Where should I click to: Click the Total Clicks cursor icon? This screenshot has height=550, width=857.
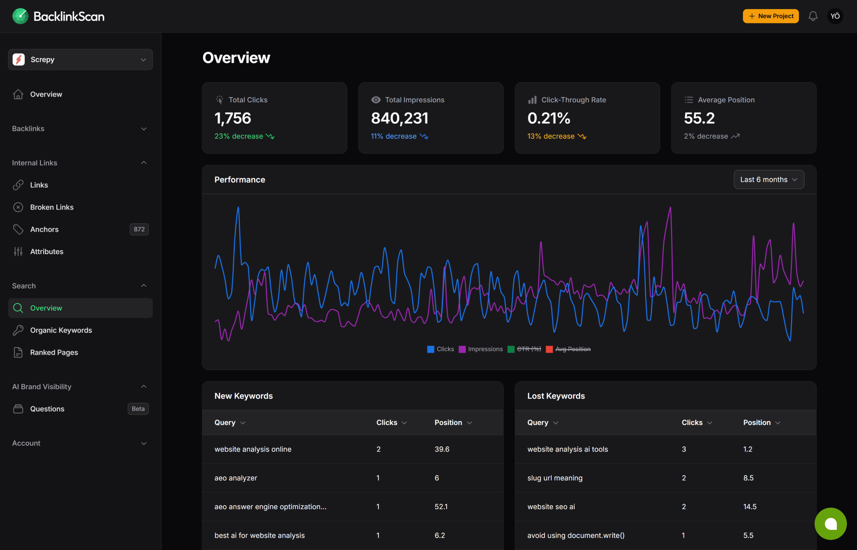(x=220, y=100)
